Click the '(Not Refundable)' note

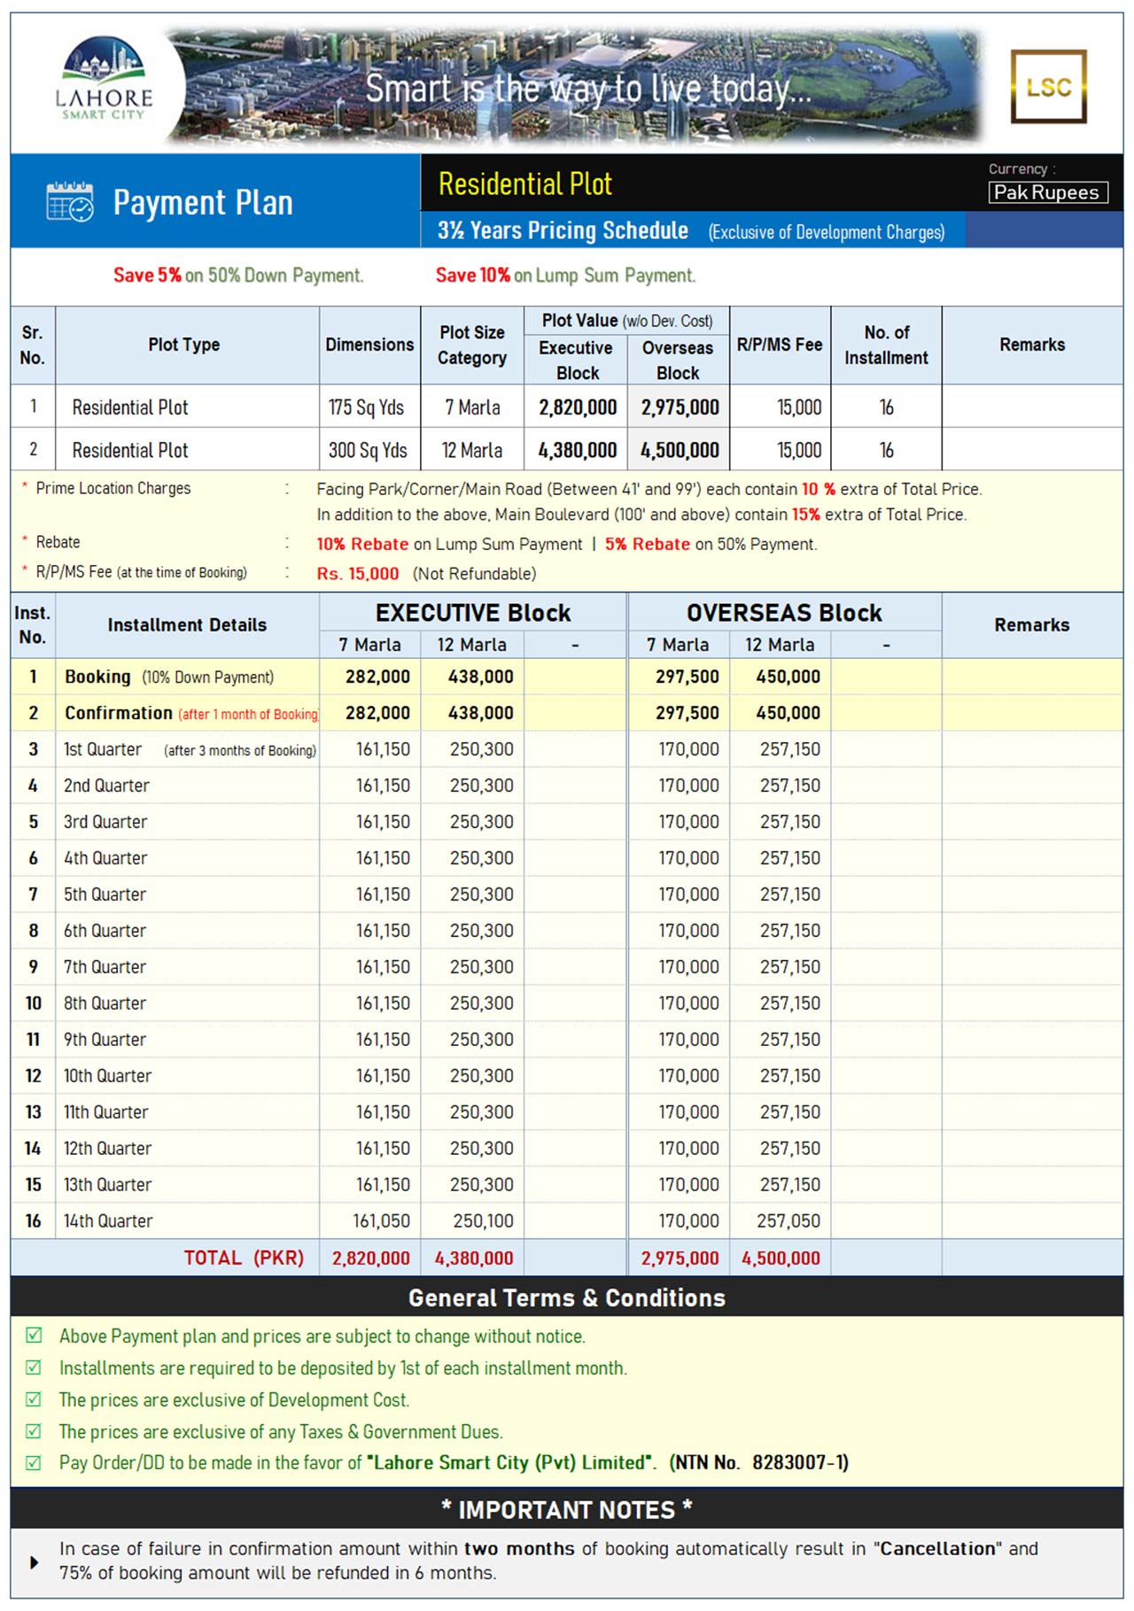click(x=474, y=573)
